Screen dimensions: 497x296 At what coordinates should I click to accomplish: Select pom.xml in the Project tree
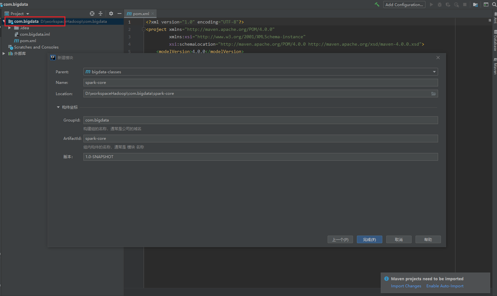point(25,41)
